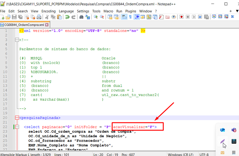
Task: Click the Paste clipboard icon
Action: 59,17
